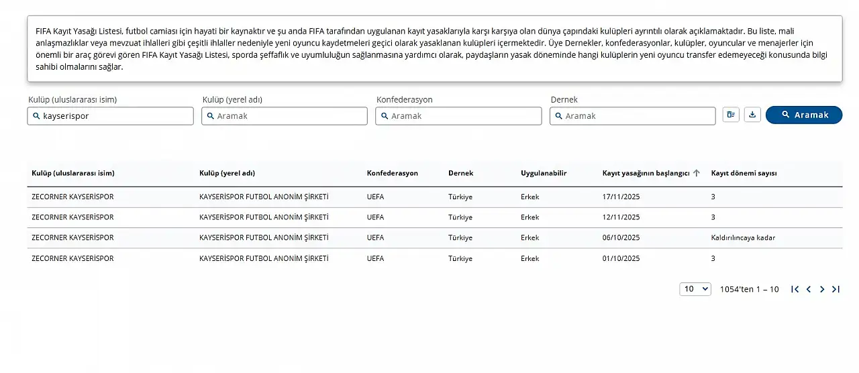The width and height of the screenshot is (859, 373).
Task: Click the sort arrow beside Kayıt yasağının başlangıcı
Action: pos(696,173)
